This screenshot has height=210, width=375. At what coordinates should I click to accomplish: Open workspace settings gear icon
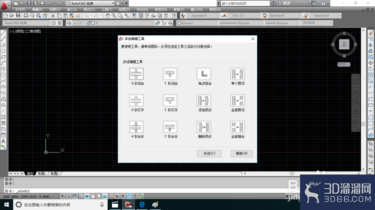53,23
